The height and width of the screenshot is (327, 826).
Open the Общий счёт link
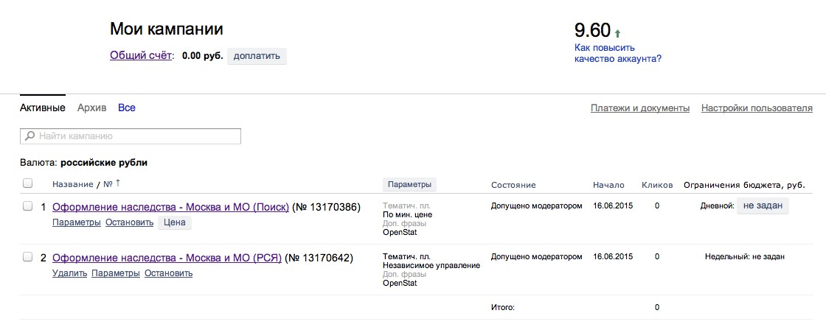141,55
